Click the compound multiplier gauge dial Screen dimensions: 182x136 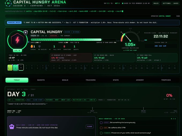[130, 37]
